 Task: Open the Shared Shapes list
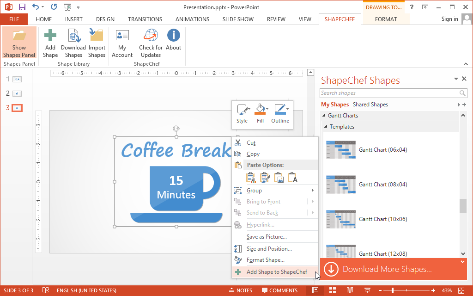click(370, 105)
